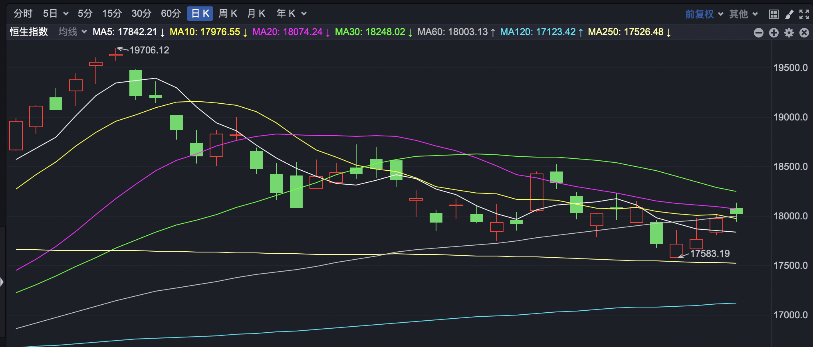Open the 5日 dropdown arrow

point(66,14)
